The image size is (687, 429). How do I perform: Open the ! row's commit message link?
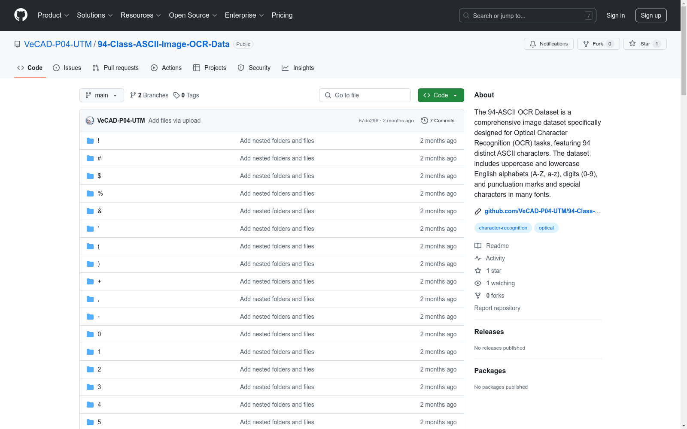[277, 141]
